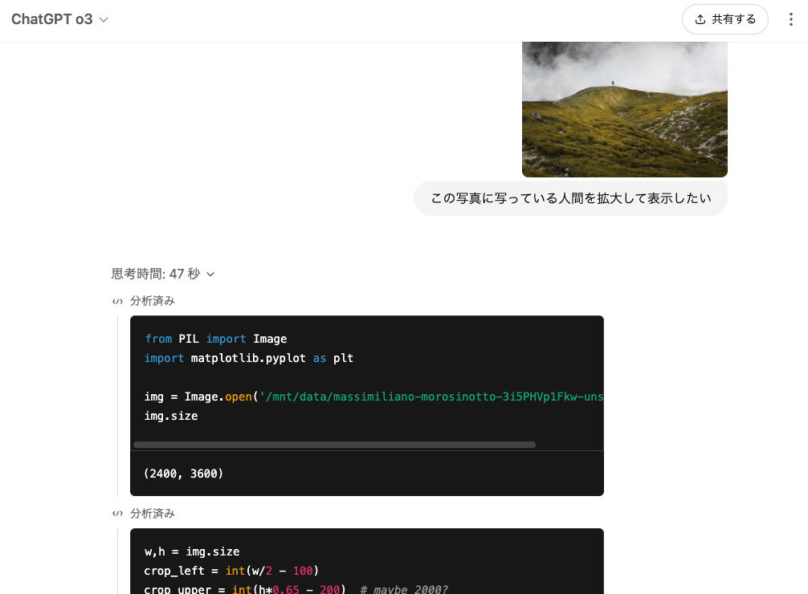
Task: Click the green file path string in Image.open
Action: pyautogui.click(x=430, y=397)
